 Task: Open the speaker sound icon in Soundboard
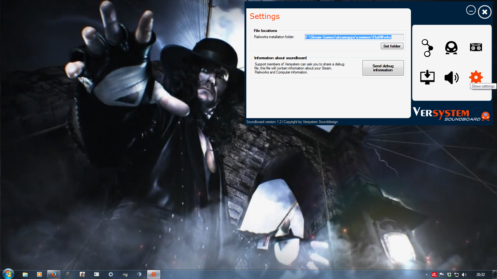[x=452, y=77]
